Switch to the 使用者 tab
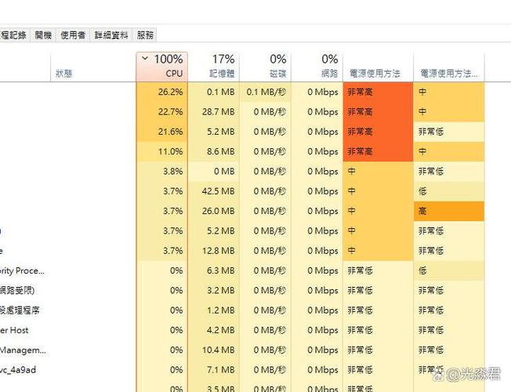Viewport: 511px width, 392px height. (x=73, y=35)
